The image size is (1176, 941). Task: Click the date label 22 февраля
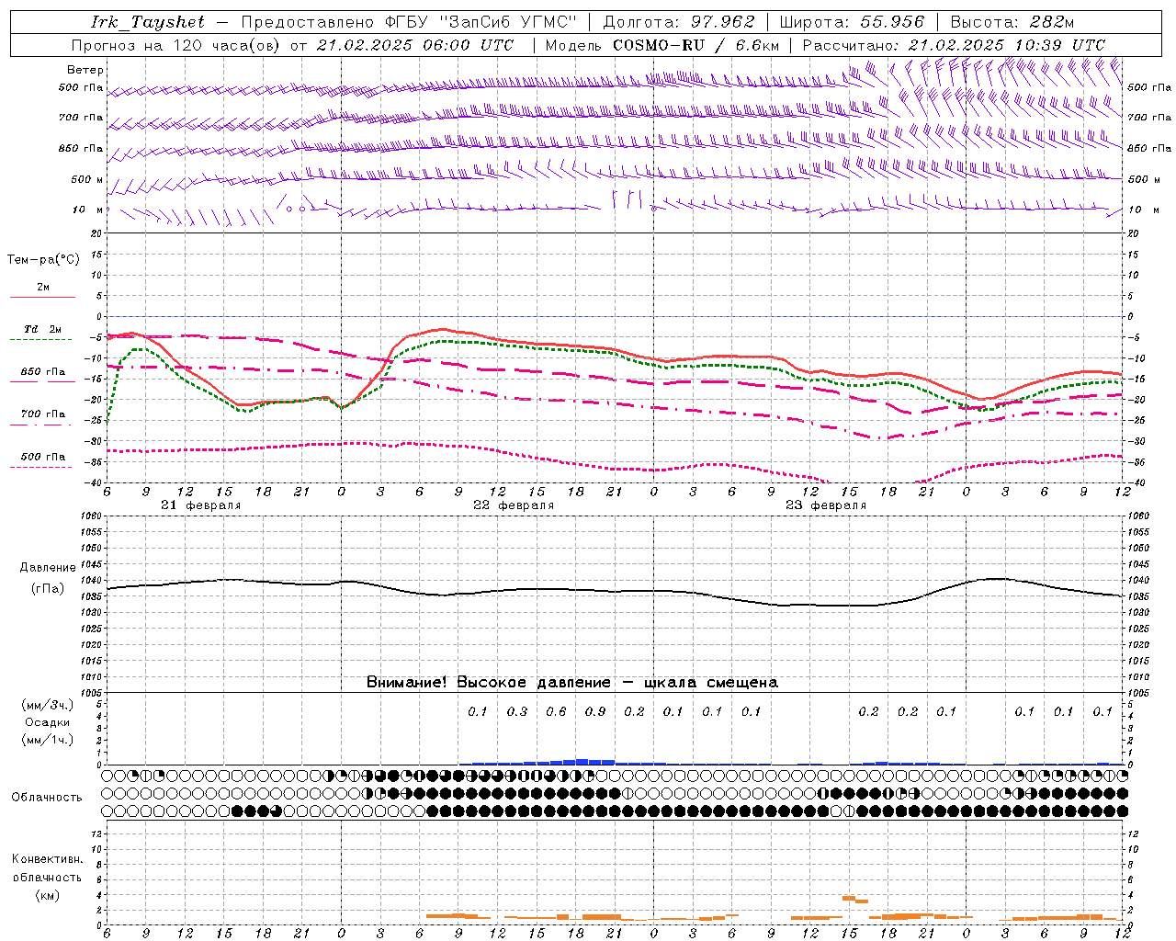513,505
